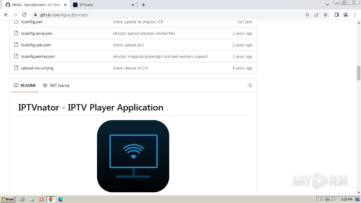
Task: Open the Chrome three-dot menu
Action: [355, 15]
